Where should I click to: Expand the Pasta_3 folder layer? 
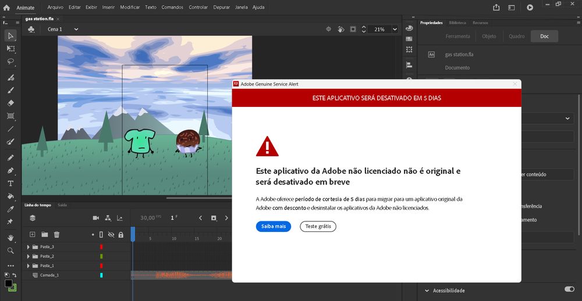(28, 247)
